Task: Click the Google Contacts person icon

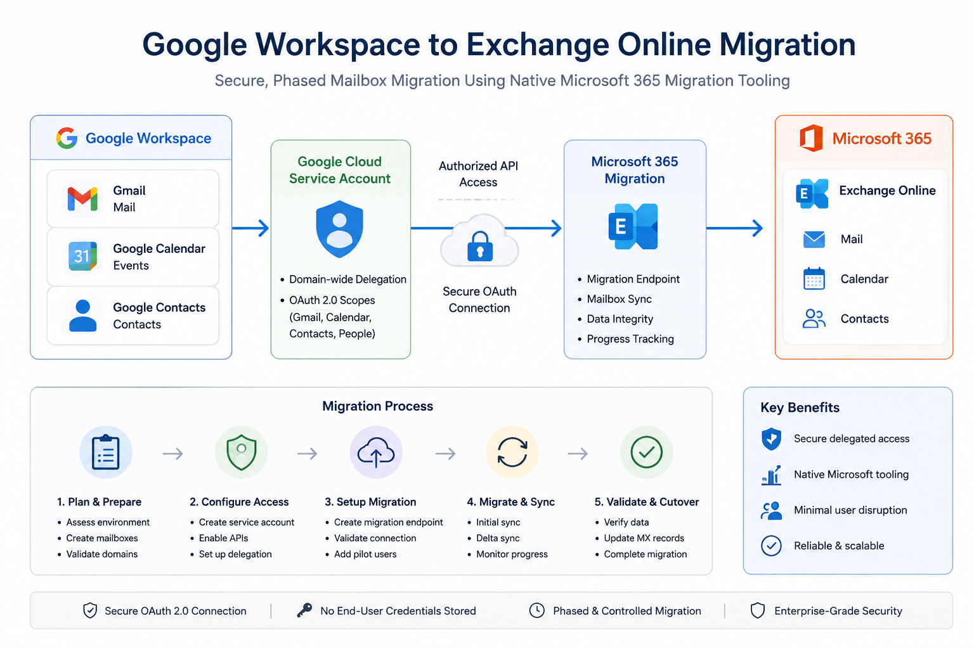Action: click(x=82, y=316)
